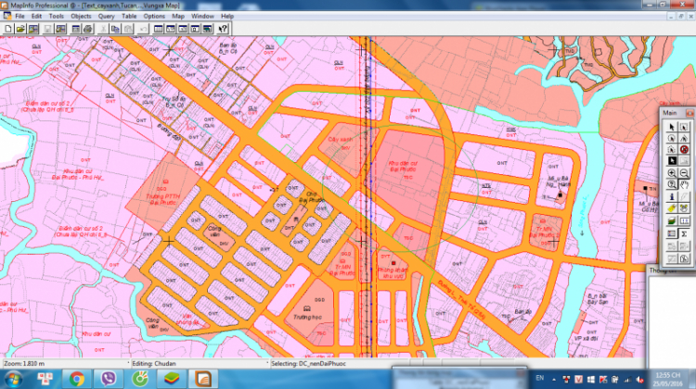696x389 pixels.
Task: Click the EN language indicator in tray
Action: pos(540,379)
